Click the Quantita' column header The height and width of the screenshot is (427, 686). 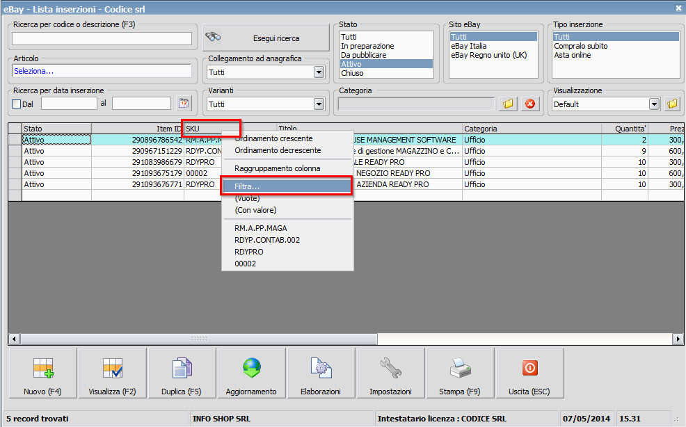(x=624, y=129)
